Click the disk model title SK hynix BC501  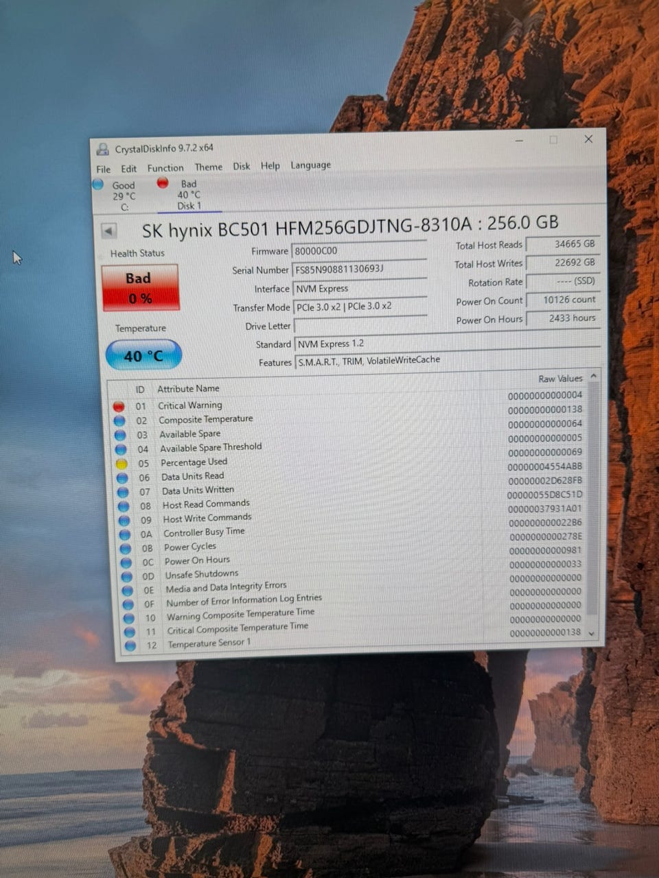click(350, 226)
